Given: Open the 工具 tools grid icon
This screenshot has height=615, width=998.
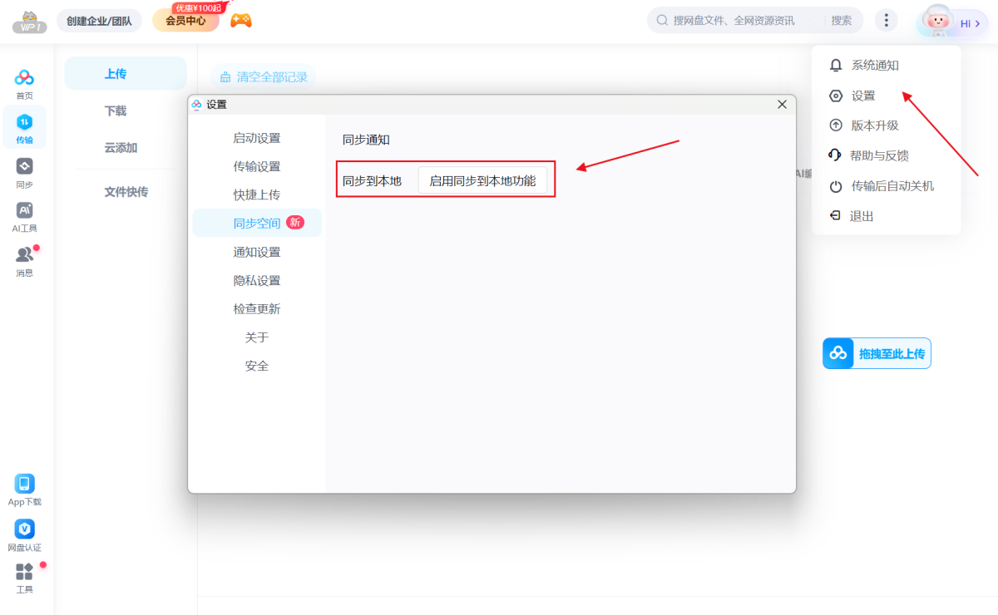Looking at the screenshot, I should [x=25, y=572].
